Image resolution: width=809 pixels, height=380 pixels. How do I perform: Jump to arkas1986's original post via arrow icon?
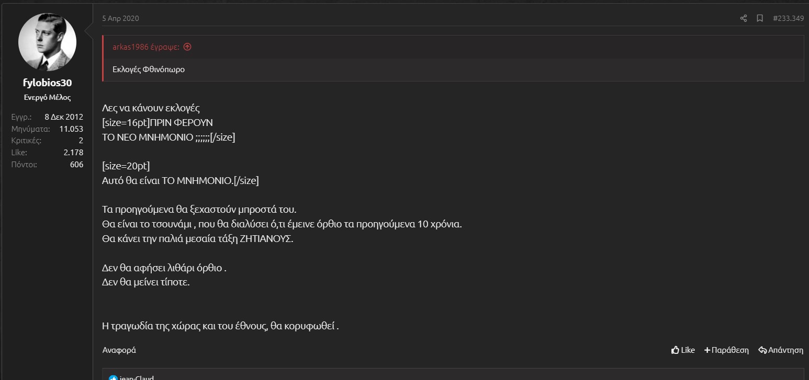tap(187, 47)
